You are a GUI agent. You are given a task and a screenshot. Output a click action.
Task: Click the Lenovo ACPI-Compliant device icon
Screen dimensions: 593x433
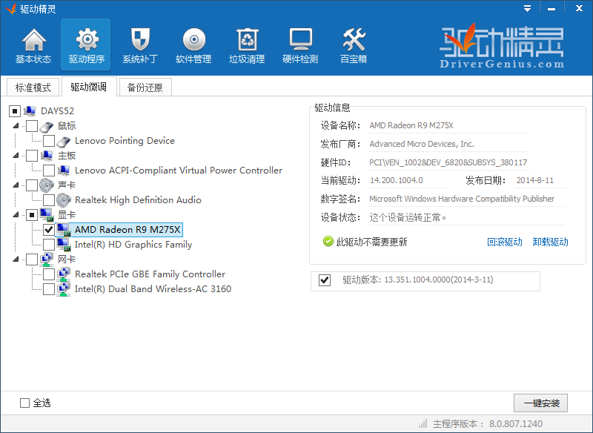pyautogui.click(x=64, y=171)
